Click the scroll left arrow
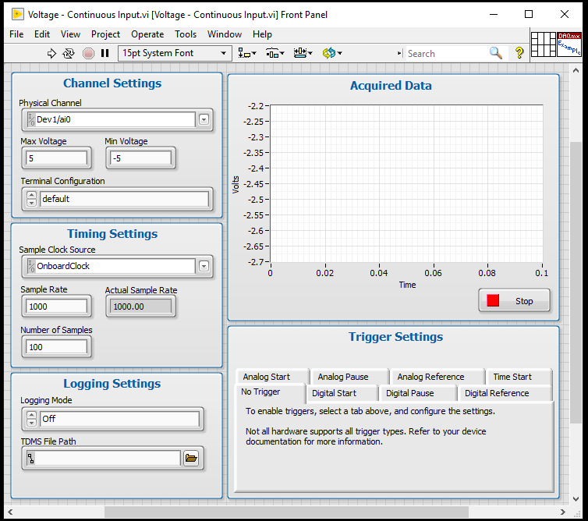The height and width of the screenshot is (521, 588). 10,512
